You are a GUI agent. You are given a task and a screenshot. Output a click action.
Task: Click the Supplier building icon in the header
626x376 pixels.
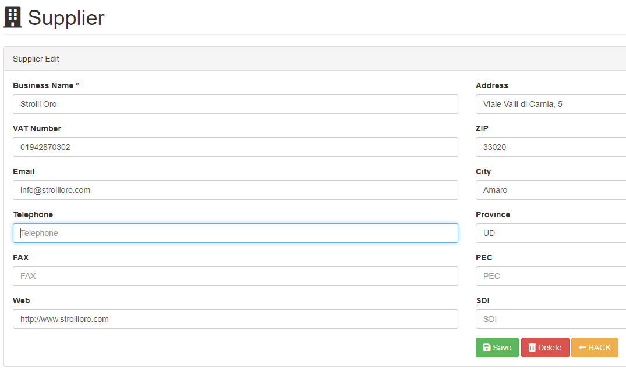12,17
